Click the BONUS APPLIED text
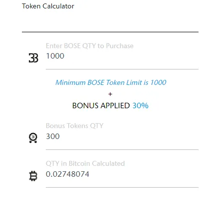Viewport: 202px width, 209px height. coord(101,106)
